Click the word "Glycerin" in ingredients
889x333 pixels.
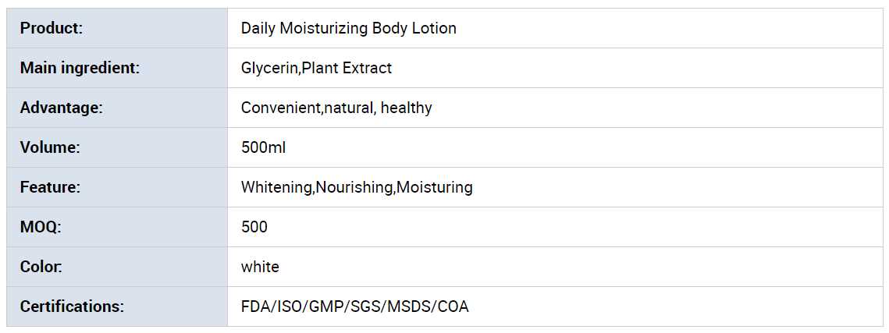pos(269,69)
